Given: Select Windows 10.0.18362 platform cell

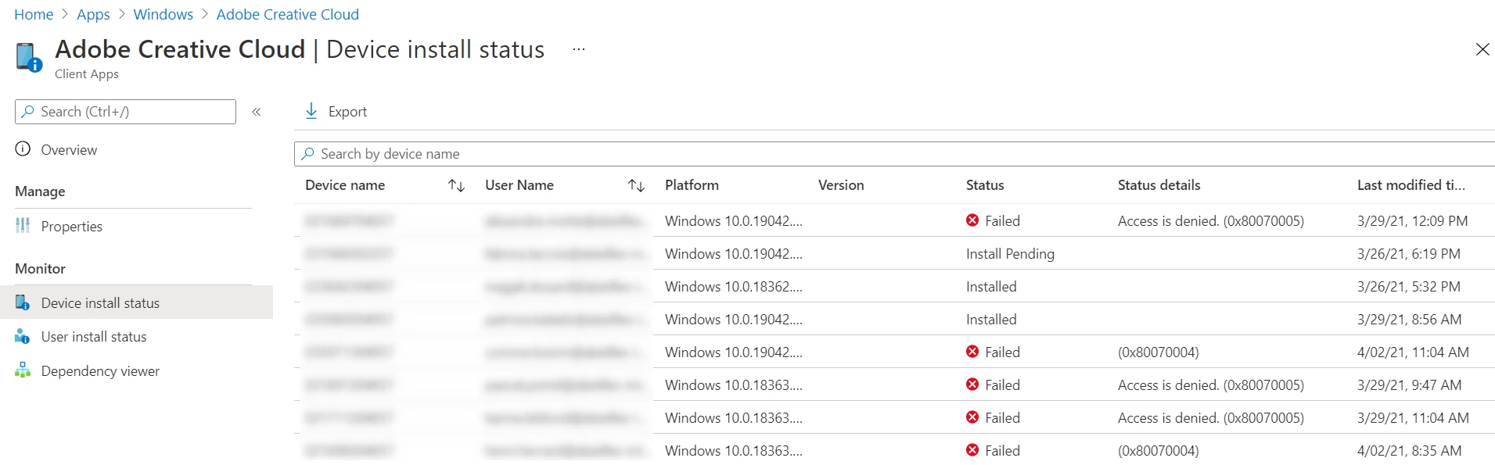Looking at the screenshot, I should [x=734, y=287].
